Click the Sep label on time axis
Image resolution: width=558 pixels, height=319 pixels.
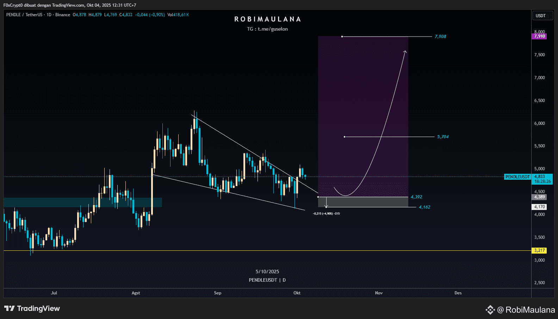point(218,293)
